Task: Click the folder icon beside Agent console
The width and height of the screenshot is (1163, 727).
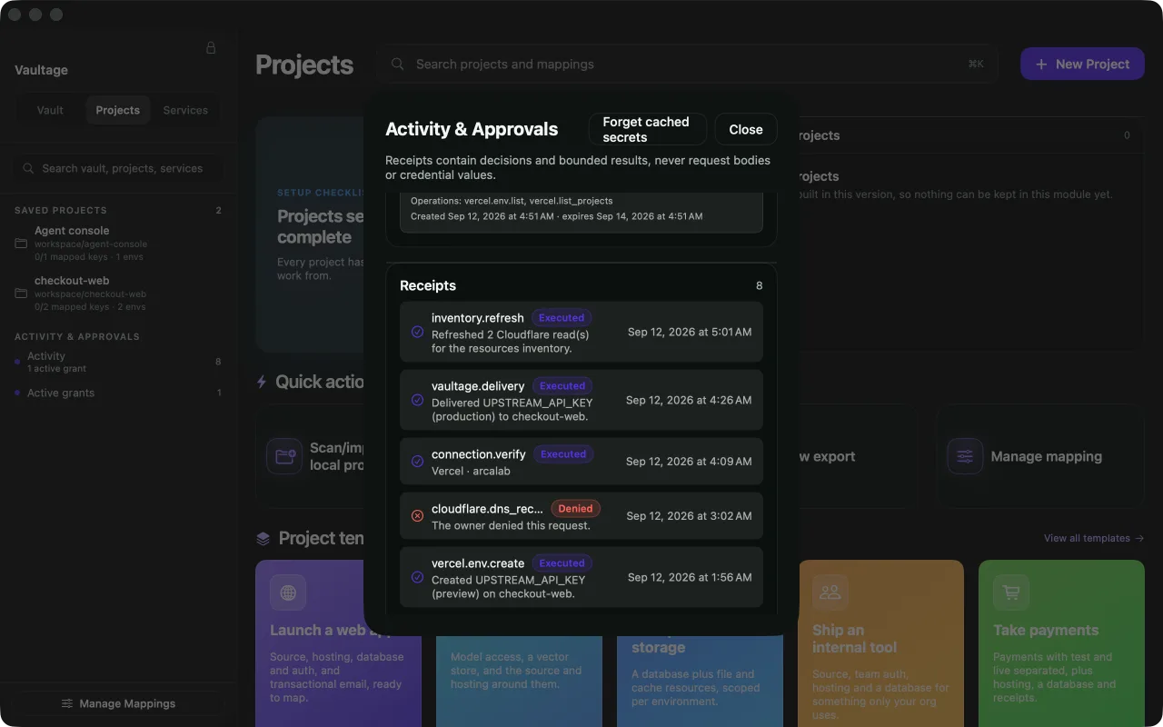Action: click(21, 244)
